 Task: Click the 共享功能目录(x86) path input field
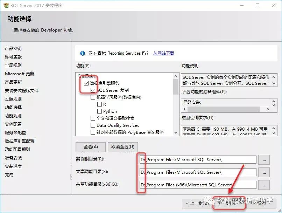pos(198,185)
